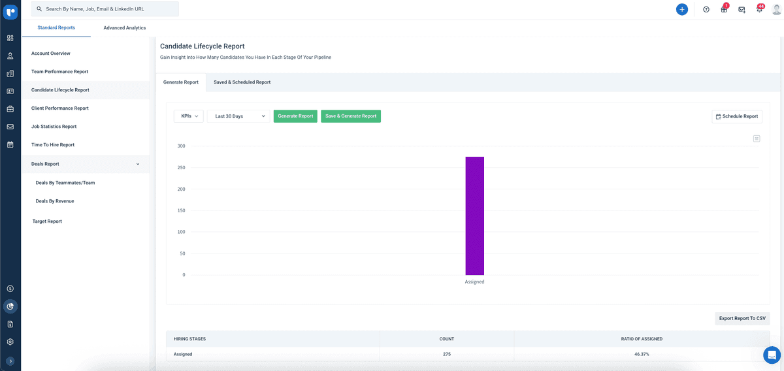Open the Client Performance Report
Image resolution: width=784 pixels, height=371 pixels.
(x=86, y=108)
